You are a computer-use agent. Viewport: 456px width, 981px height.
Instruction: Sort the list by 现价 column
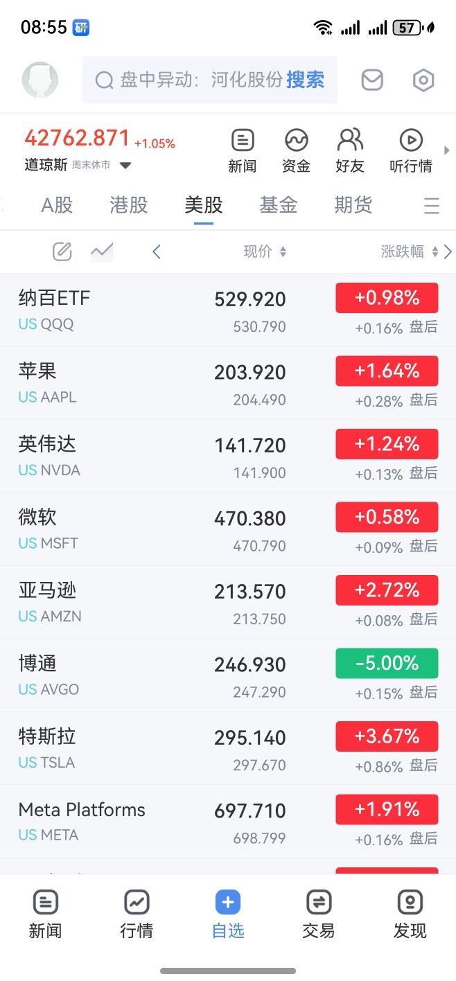[x=265, y=251]
